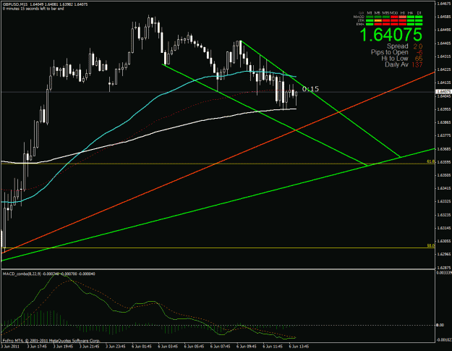Screen dimensions: 452x351
Task: Click the MACD M1 signal cell
Action: click(370, 17)
